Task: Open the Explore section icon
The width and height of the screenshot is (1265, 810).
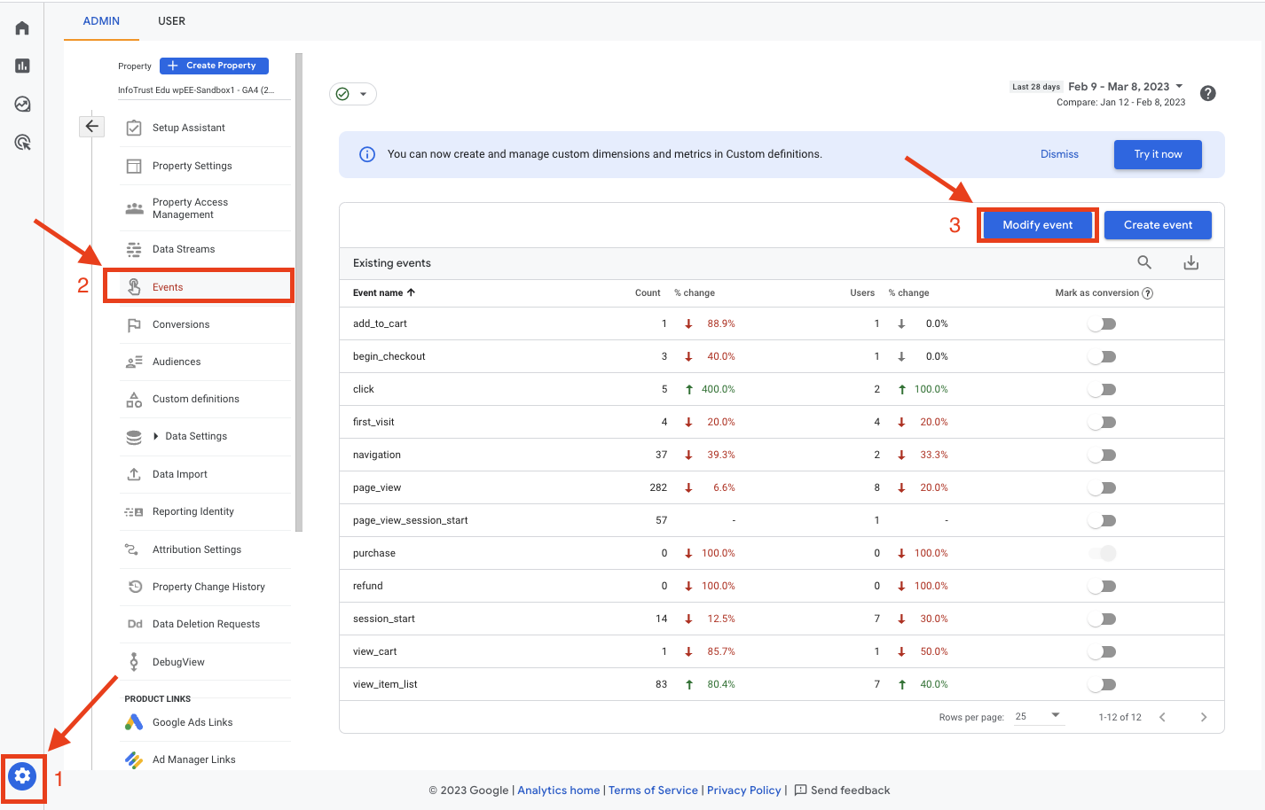Action: tap(20, 104)
